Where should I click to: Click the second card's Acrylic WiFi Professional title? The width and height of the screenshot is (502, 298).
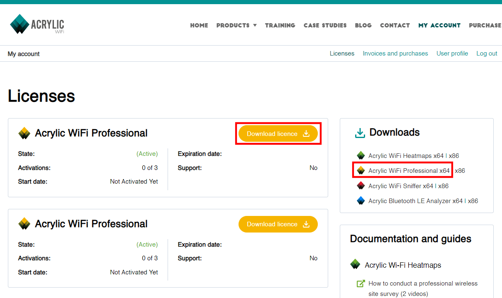91,224
